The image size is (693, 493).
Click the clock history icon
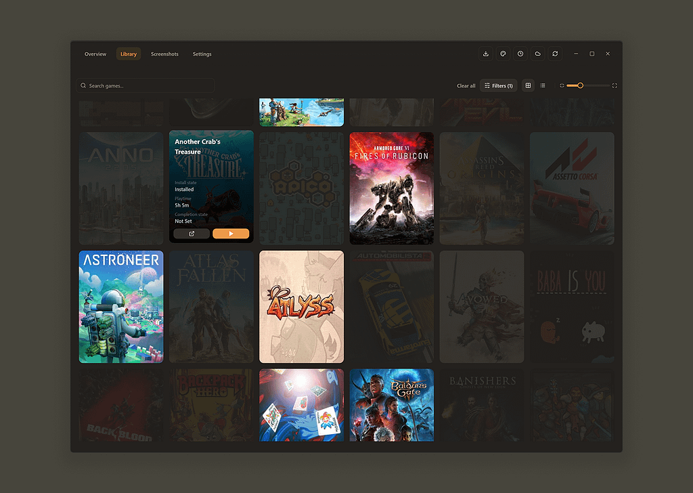(x=520, y=54)
